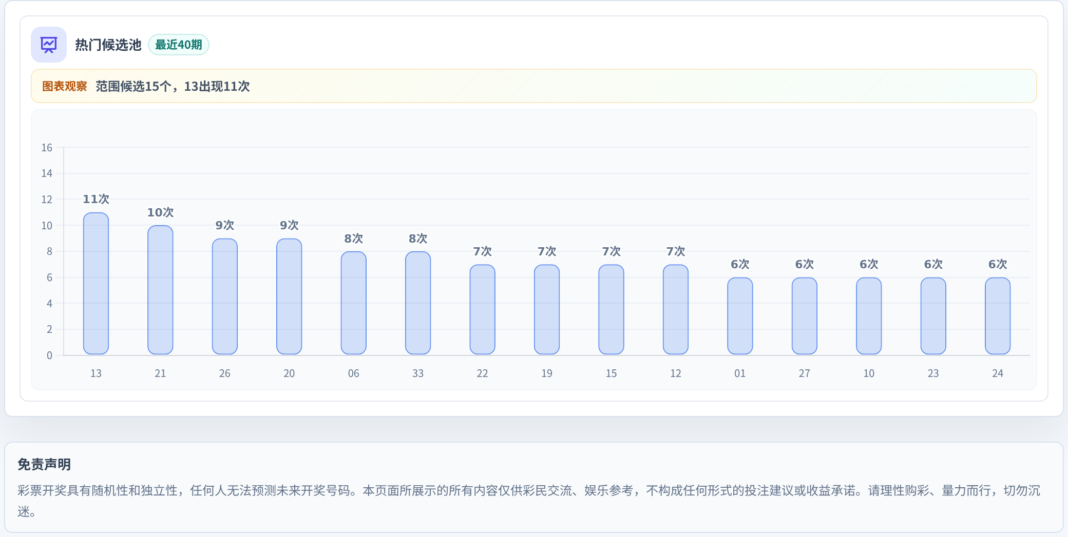Click y-axis tick label 14
This screenshot has width=1068, height=537.
pyautogui.click(x=47, y=173)
